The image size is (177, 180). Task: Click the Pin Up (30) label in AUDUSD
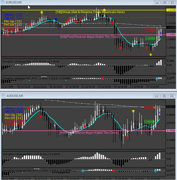click(14, 115)
